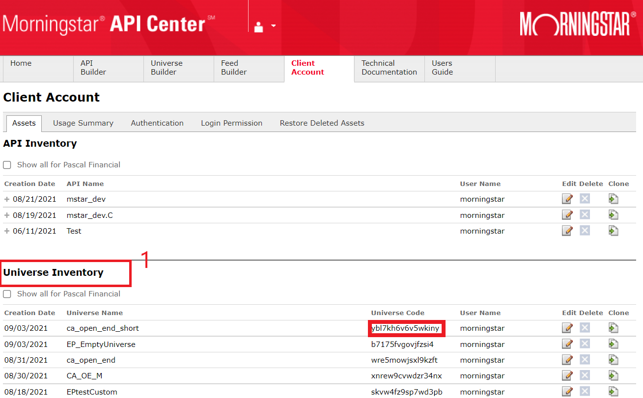
Task: Click the 08/21/2021 creation date
Action: click(x=34, y=199)
